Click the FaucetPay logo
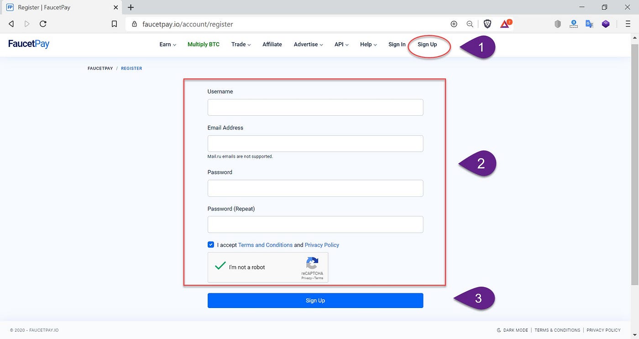This screenshot has height=339, width=639. [28, 44]
